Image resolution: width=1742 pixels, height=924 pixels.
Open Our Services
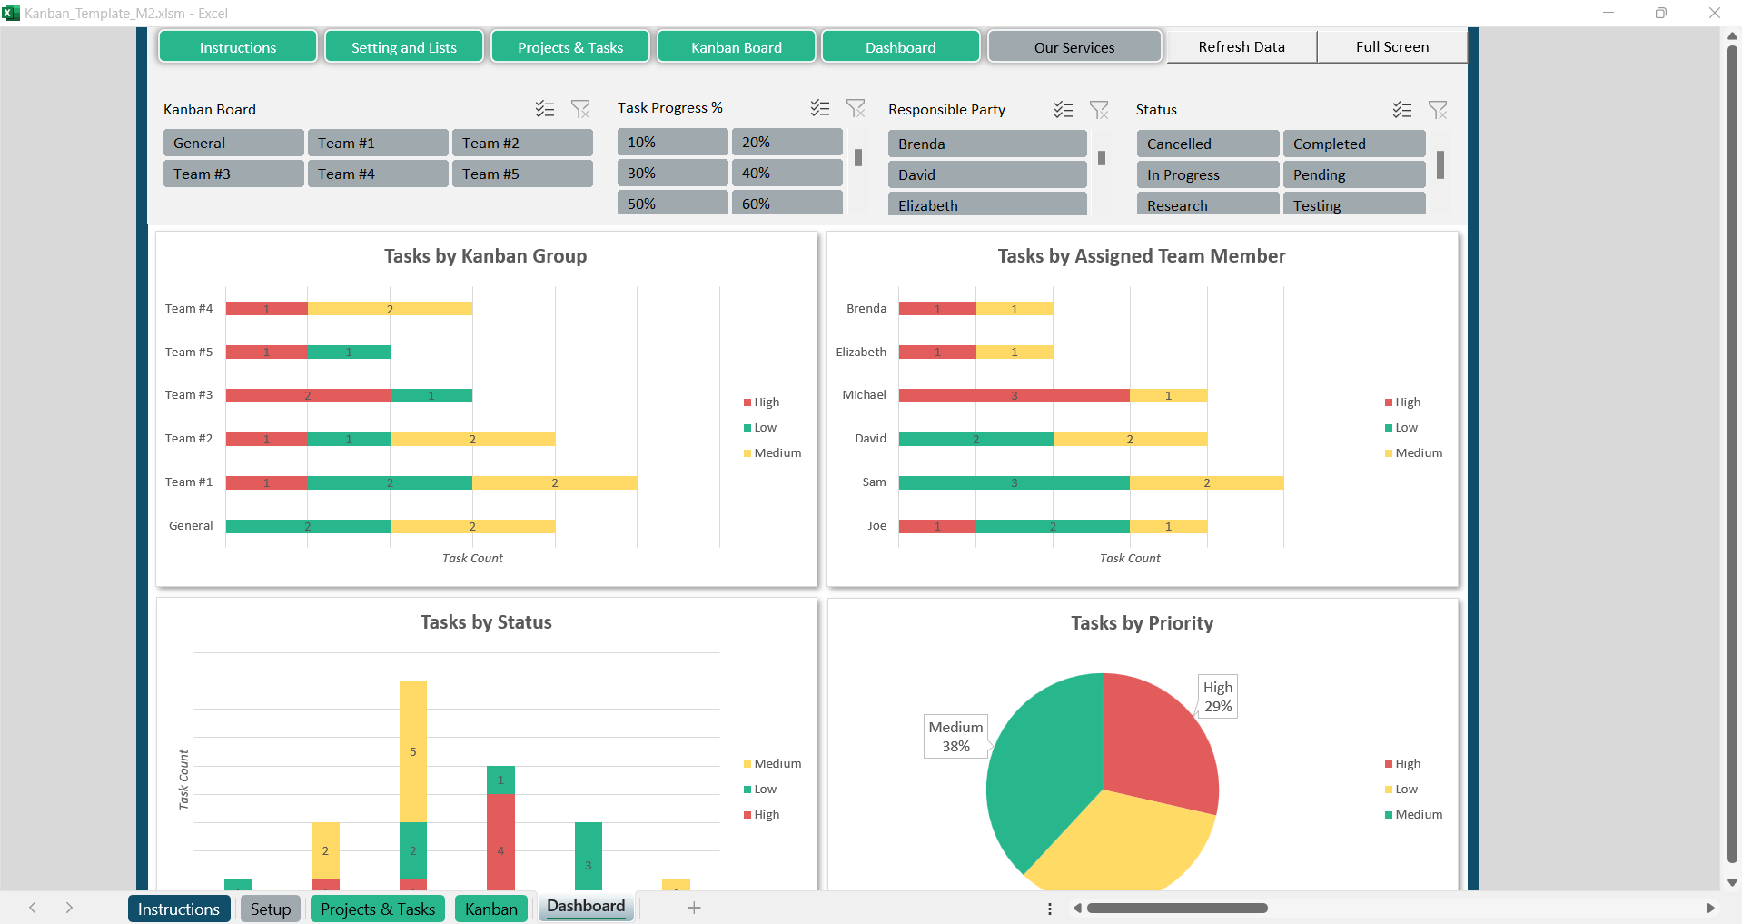point(1074,46)
